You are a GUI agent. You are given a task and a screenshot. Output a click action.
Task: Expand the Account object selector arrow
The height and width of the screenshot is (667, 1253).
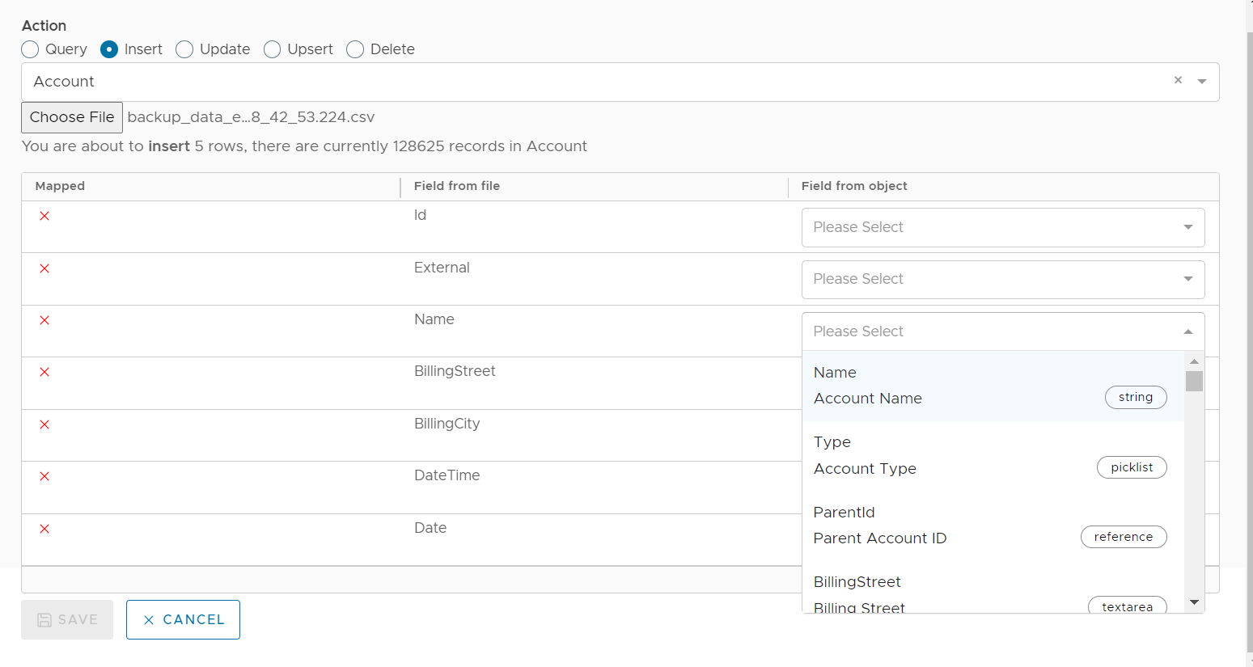pos(1202,82)
